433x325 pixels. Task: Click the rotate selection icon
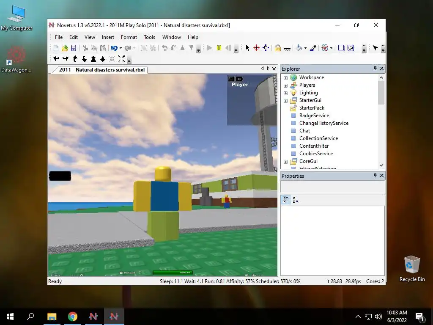(164, 48)
